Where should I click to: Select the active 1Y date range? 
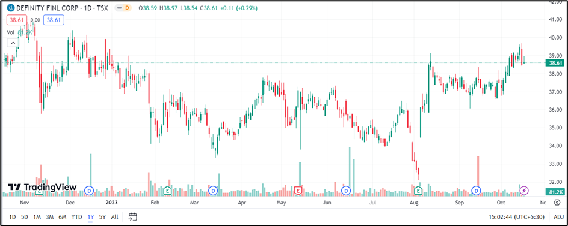click(91, 217)
